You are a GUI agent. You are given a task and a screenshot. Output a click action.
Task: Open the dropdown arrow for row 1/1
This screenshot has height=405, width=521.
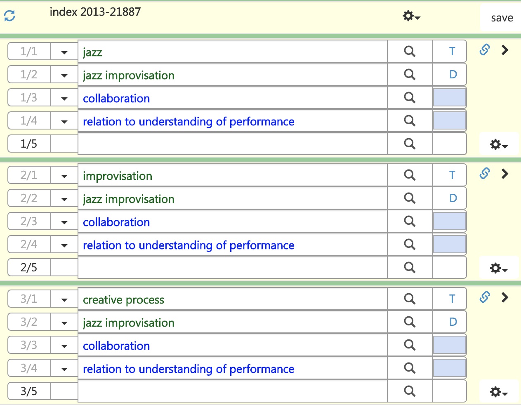click(64, 52)
